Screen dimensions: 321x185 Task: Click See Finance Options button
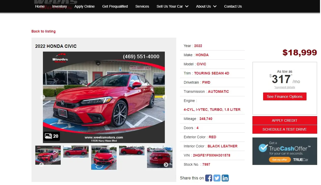[285, 97]
